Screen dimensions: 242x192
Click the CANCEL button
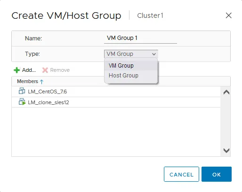pos(181,174)
